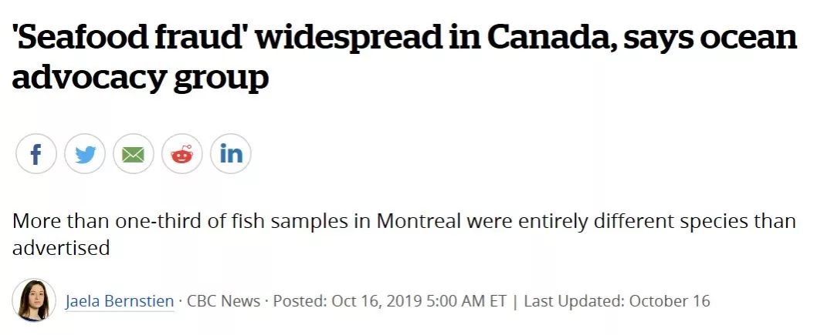Click the 'Seafood fraud' quoted phrase in headline
This screenshot has width=834, height=335.
(x=133, y=38)
